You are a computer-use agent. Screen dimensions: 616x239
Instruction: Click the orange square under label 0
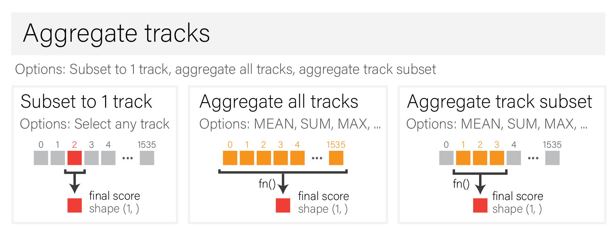(x=230, y=158)
